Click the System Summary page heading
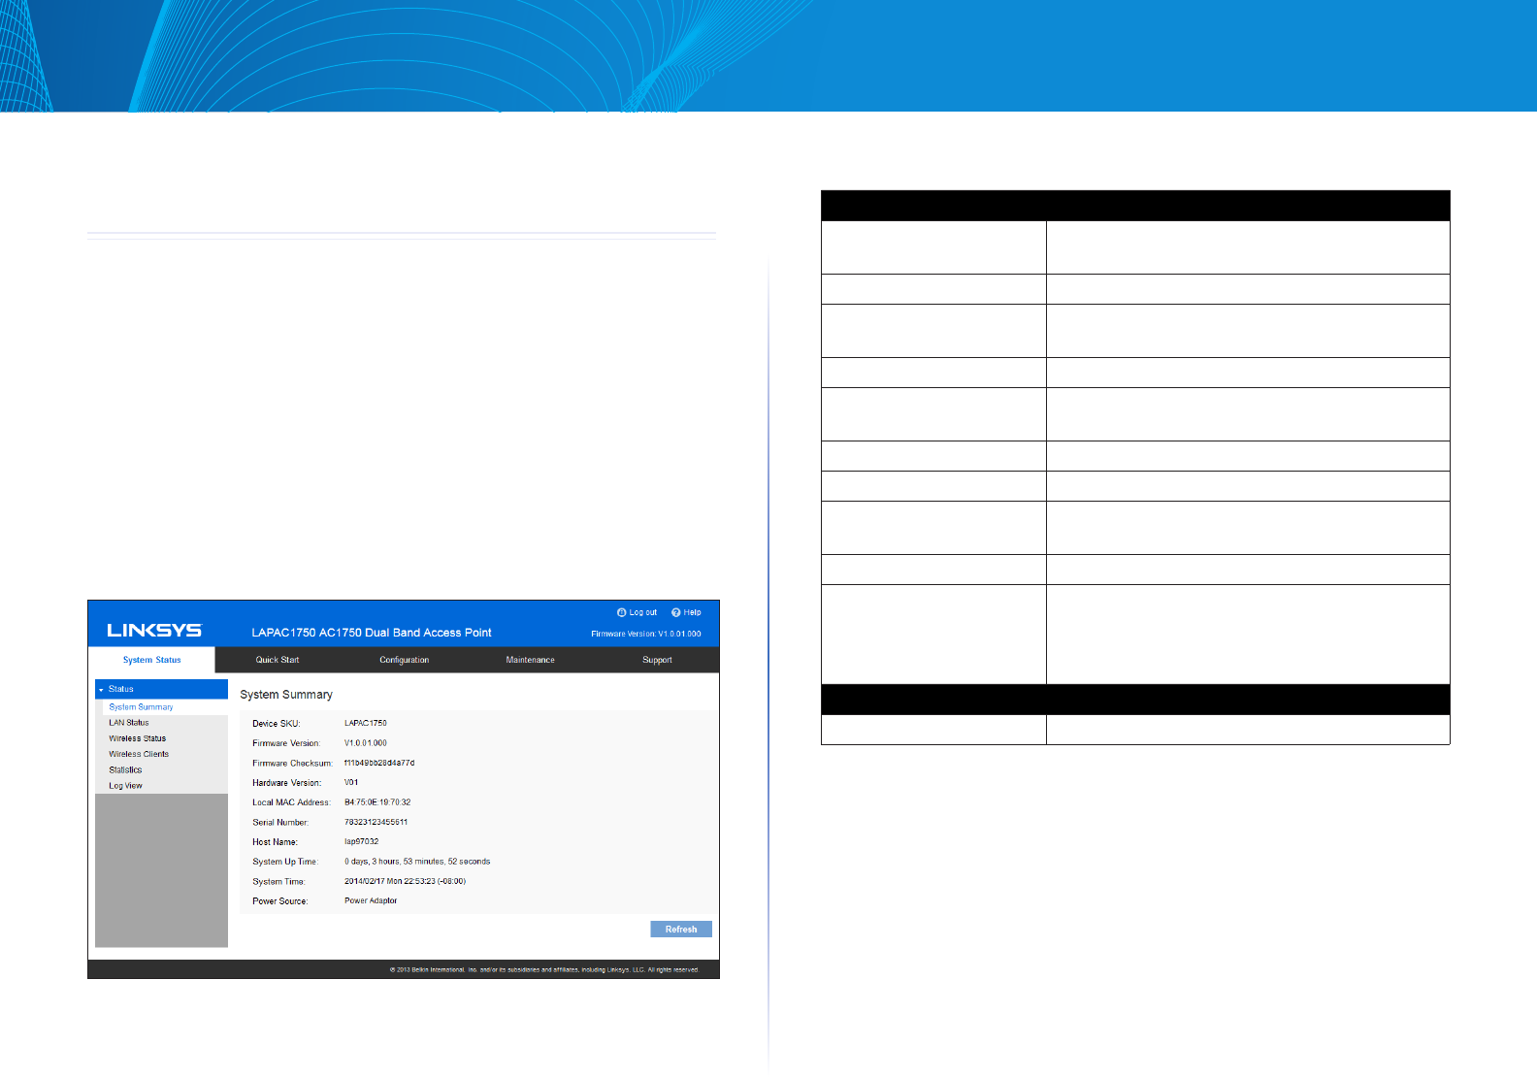The width and height of the screenshot is (1537, 1078). 286,695
